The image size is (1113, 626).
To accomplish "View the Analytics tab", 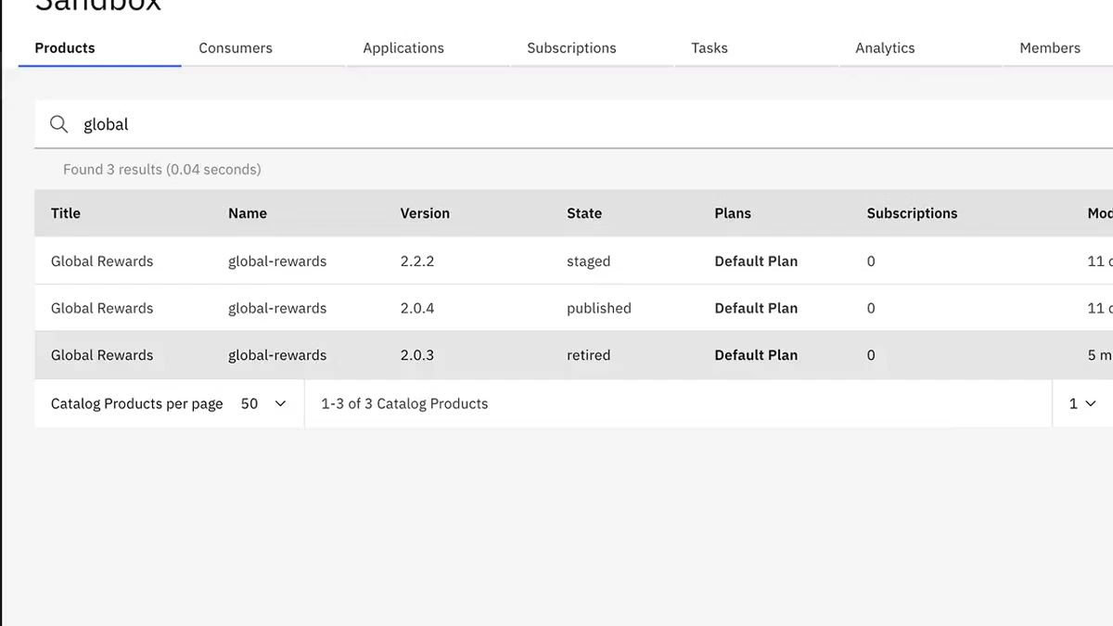I will pos(885,48).
